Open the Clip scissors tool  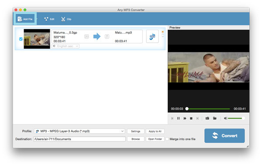point(66,19)
